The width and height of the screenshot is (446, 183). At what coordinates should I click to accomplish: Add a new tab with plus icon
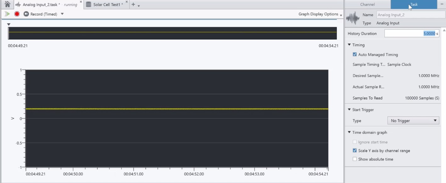coord(133,4)
